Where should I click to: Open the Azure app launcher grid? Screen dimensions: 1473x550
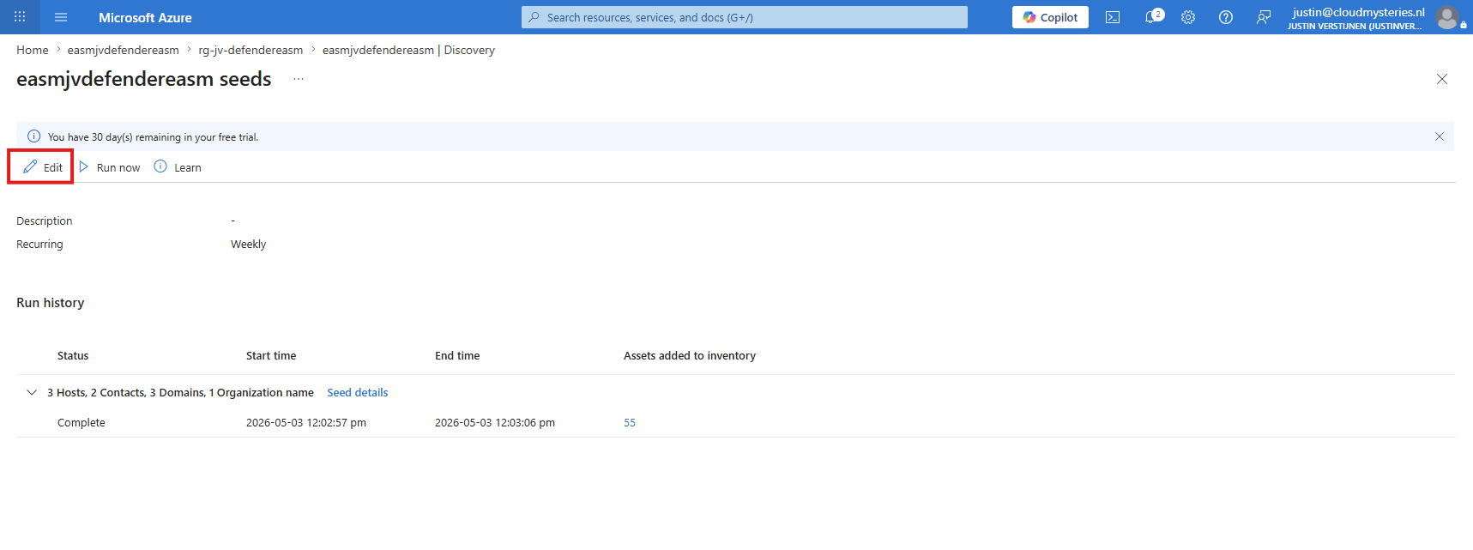(x=20, y=17)
